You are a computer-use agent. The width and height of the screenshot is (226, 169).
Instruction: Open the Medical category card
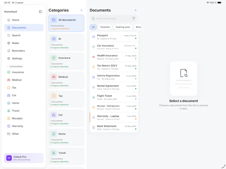pyautogui.click(x=66, y=80)
